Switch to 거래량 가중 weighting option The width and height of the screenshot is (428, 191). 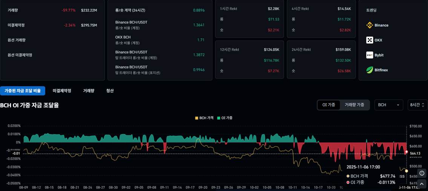tap(354, 105)
